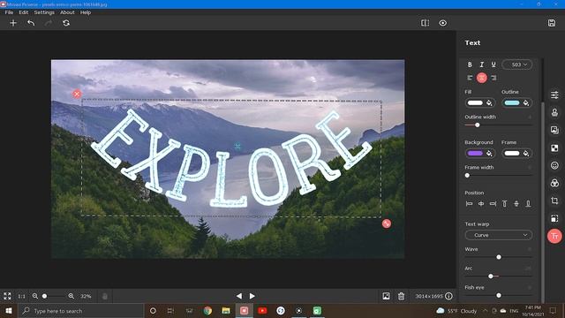Position text at top edge

(x=504, y=204)
